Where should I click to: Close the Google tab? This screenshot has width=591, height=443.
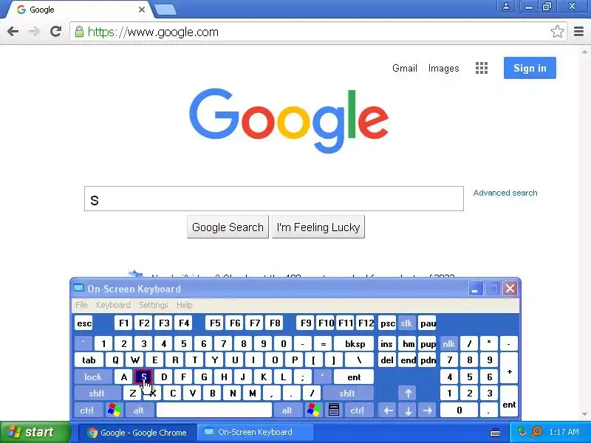142,10
